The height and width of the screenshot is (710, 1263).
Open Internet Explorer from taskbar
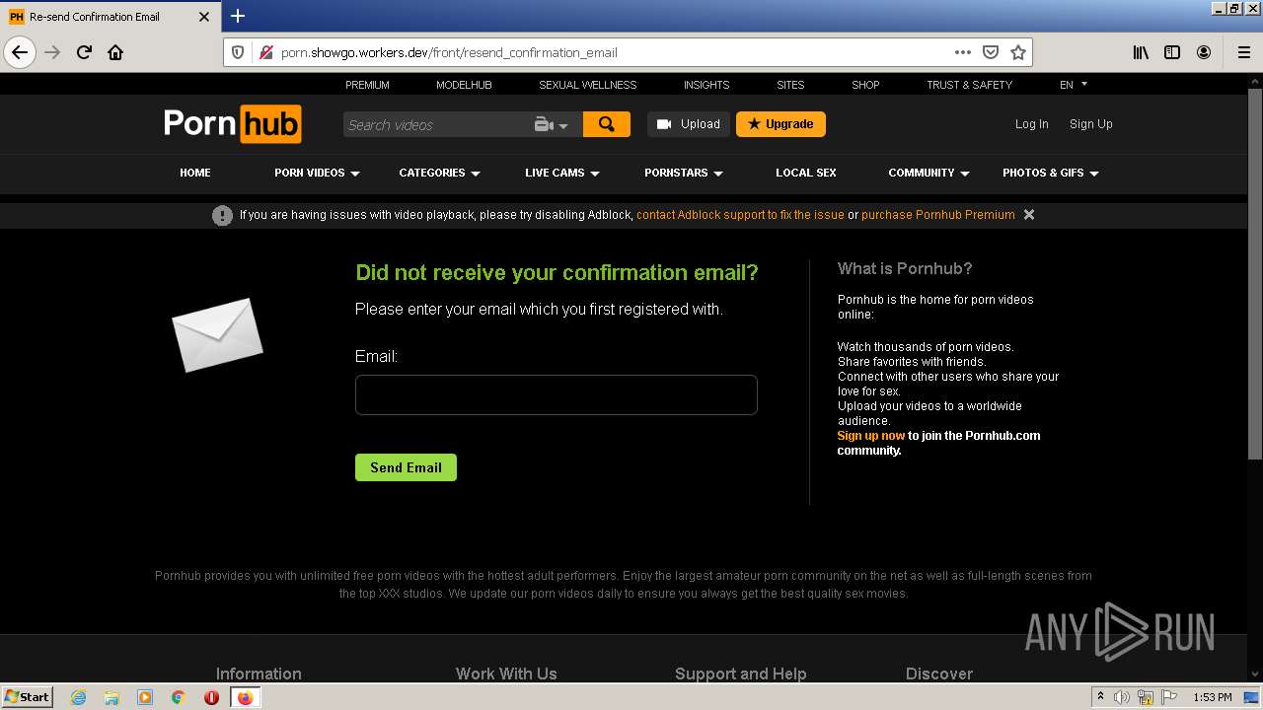click(79, 697)
